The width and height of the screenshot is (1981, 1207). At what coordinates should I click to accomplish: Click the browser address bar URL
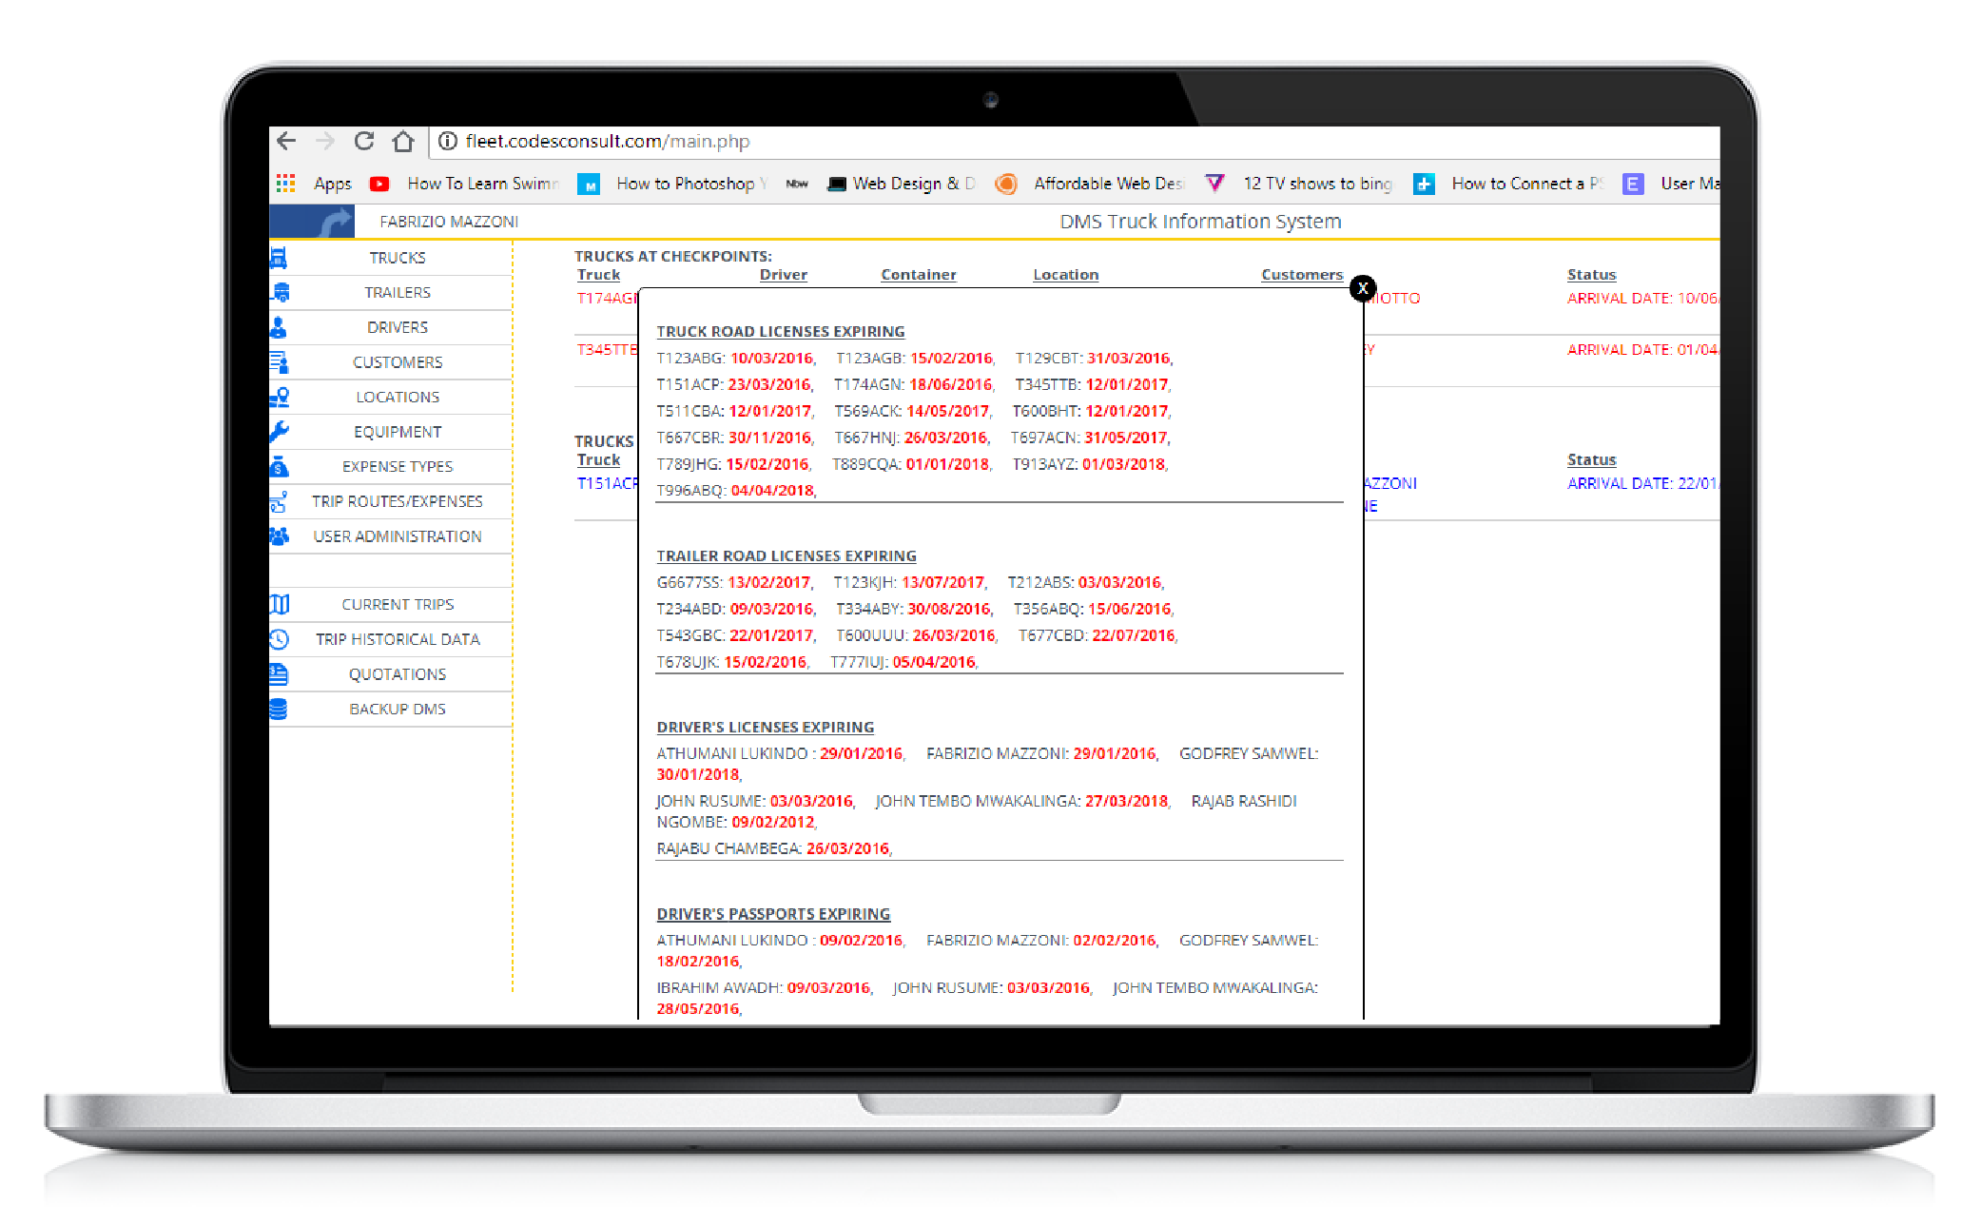pyautogui.click(x=607, y=141)
